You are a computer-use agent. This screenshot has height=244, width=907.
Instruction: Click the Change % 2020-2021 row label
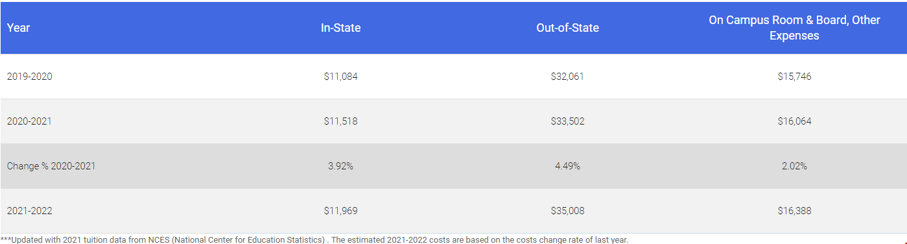click(x=51, y=166)
